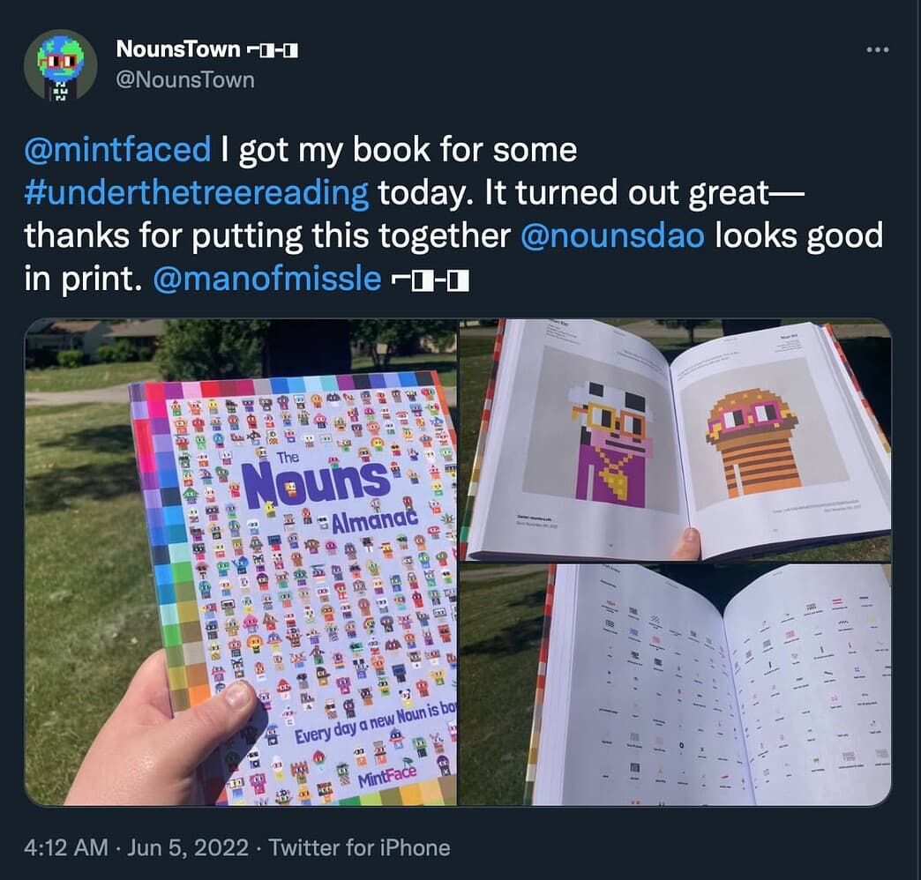Screen dimensions: 921x880
Task: Open the @manofmissle mention
Action: [x=267, y=279]
